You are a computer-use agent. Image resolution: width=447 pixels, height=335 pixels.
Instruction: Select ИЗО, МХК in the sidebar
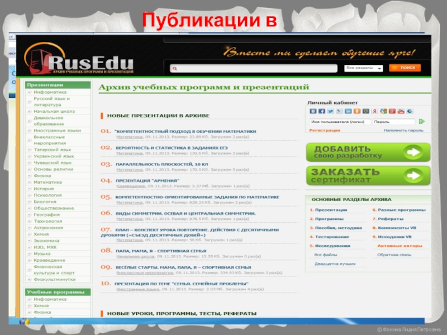pyautogui.click(x=45, y=247)
